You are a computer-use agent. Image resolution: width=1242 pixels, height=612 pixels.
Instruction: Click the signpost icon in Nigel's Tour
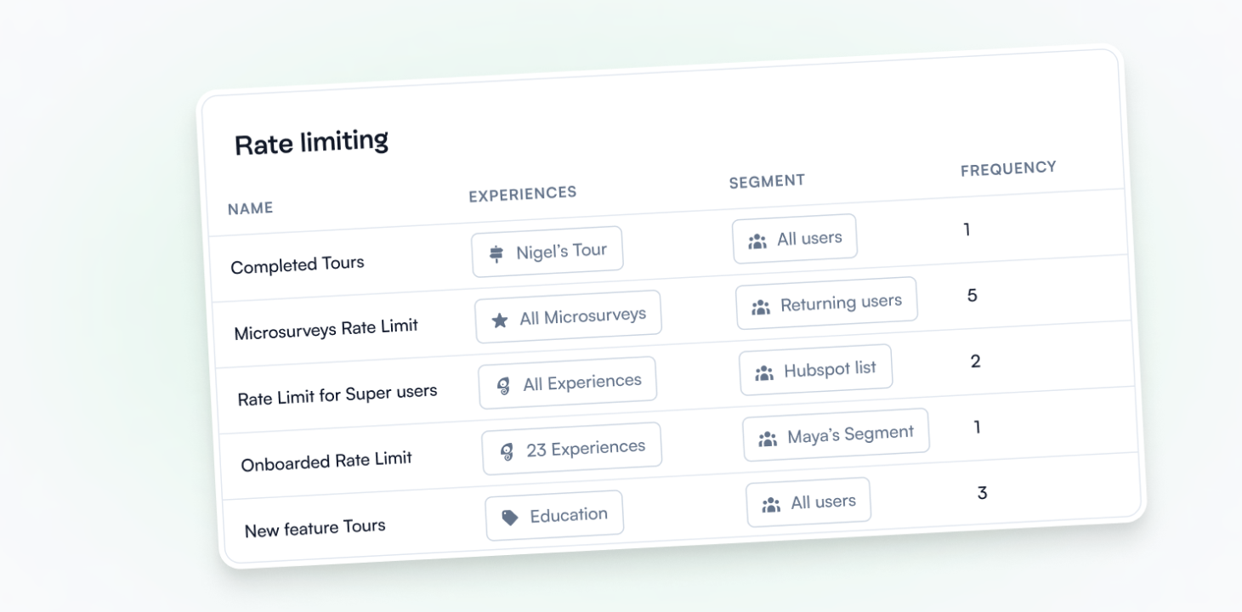pyautogui.click(x=497, y=254)
